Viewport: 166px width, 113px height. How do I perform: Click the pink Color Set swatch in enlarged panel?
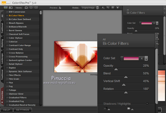[x=131, y=58]
